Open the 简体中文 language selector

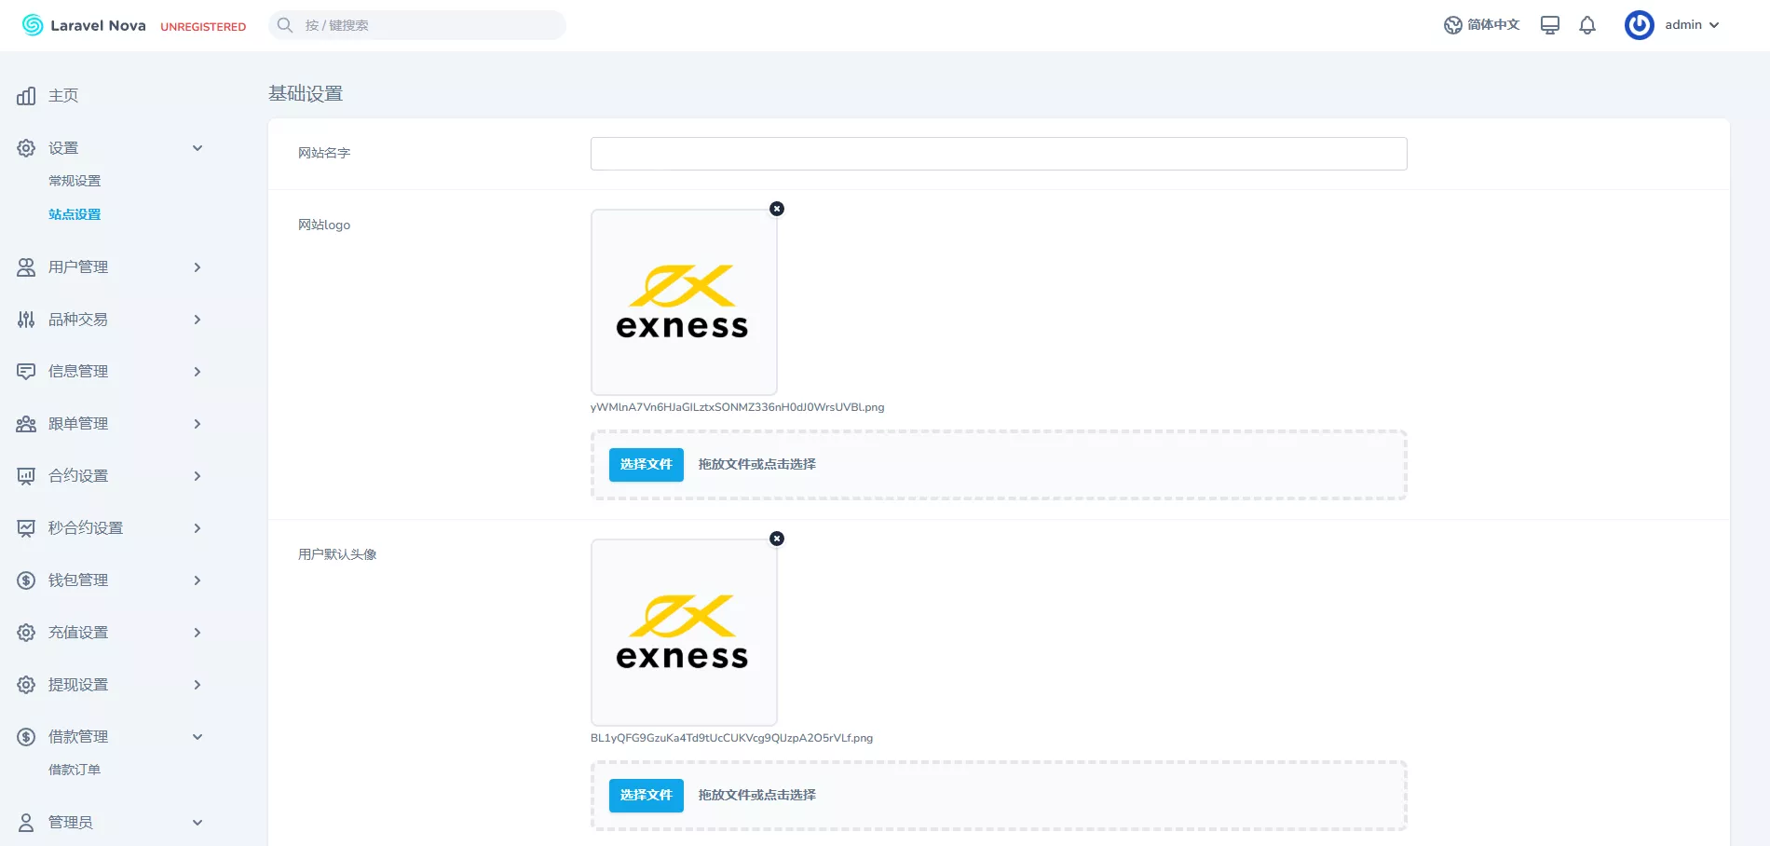click(1481, 25)
